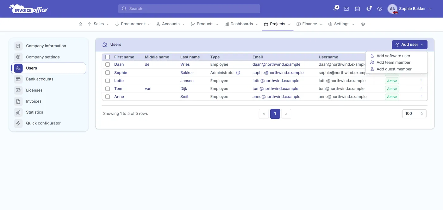This screenshot has width=443, height=210.
Task: Click Active status badge for Anne
Action: (x=392, y=97)
